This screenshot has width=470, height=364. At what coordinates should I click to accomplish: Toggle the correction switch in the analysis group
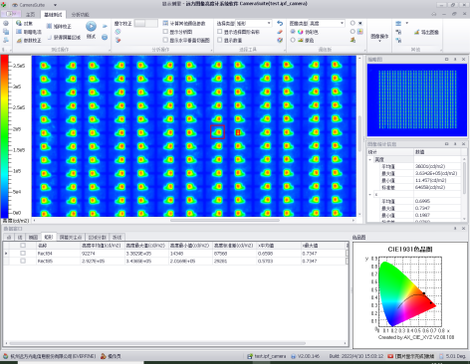point(146,23)
